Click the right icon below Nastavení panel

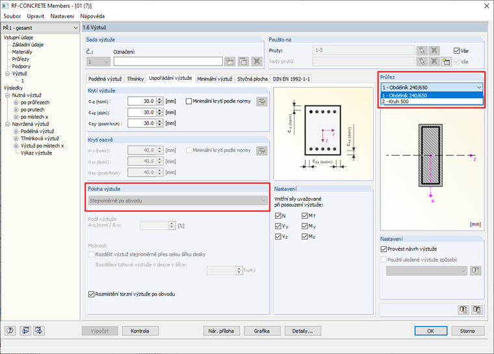[476, 310]
